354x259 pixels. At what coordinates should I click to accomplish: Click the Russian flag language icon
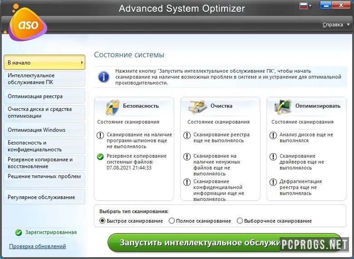point(304,5)
